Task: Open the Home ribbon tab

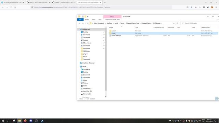Action: point(87,20)
